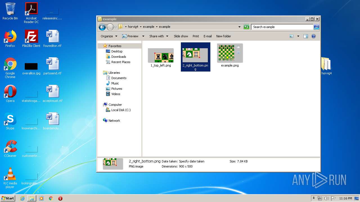Click Print in the toolbar
Screen dimensions: 360x202
[196, 36]
